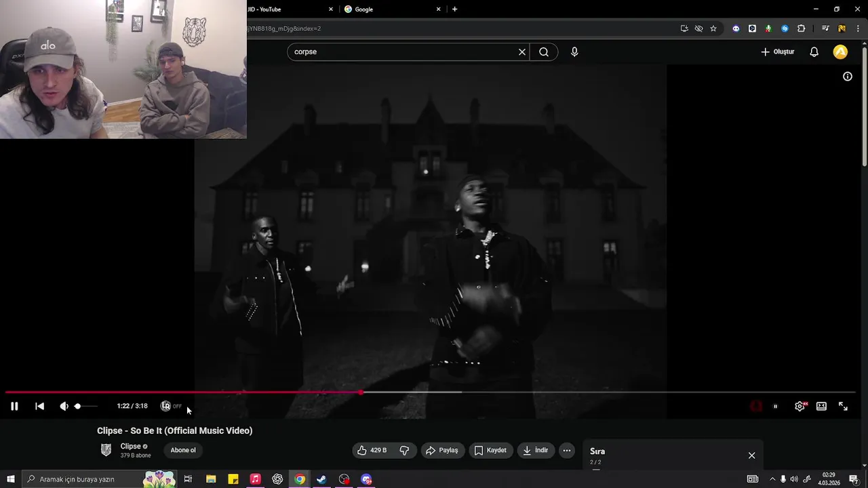Toggle the autoplay switch in player controls
This screenshot has width=868, height=488.
[775, 406]
